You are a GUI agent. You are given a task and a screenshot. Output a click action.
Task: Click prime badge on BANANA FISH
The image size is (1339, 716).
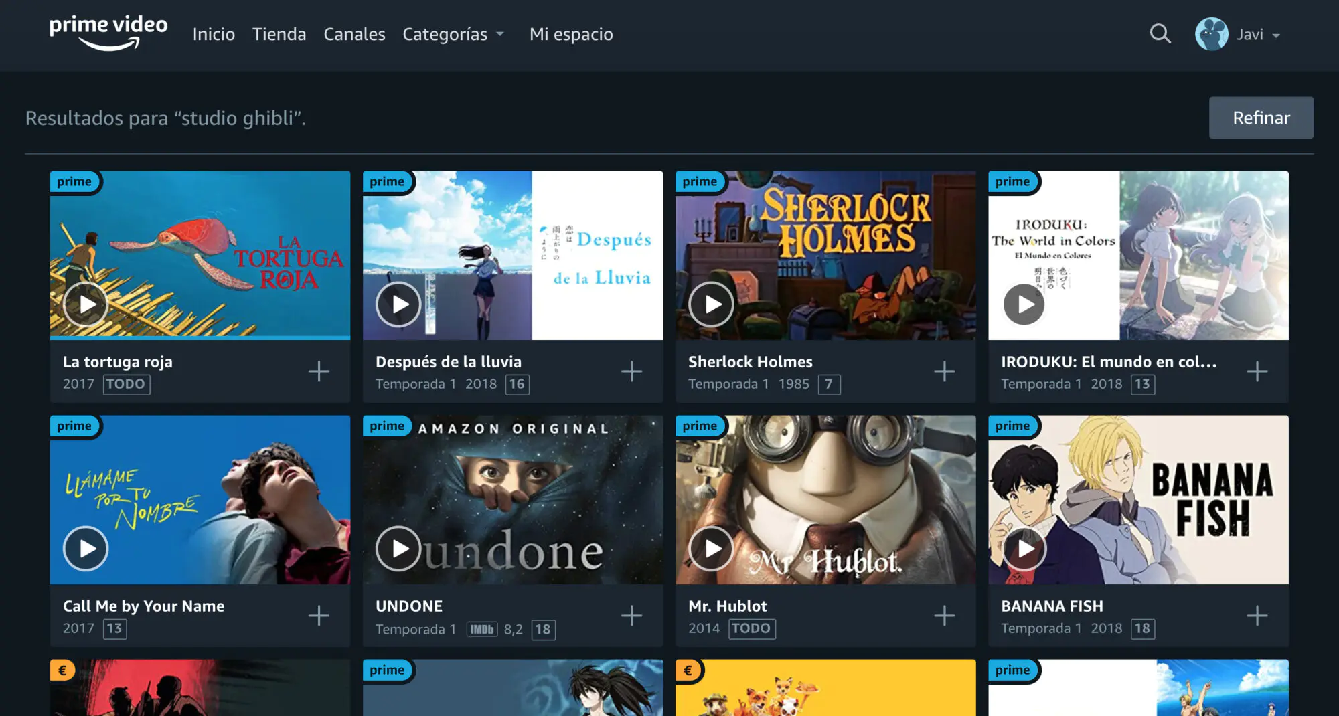click(1012, 426)
